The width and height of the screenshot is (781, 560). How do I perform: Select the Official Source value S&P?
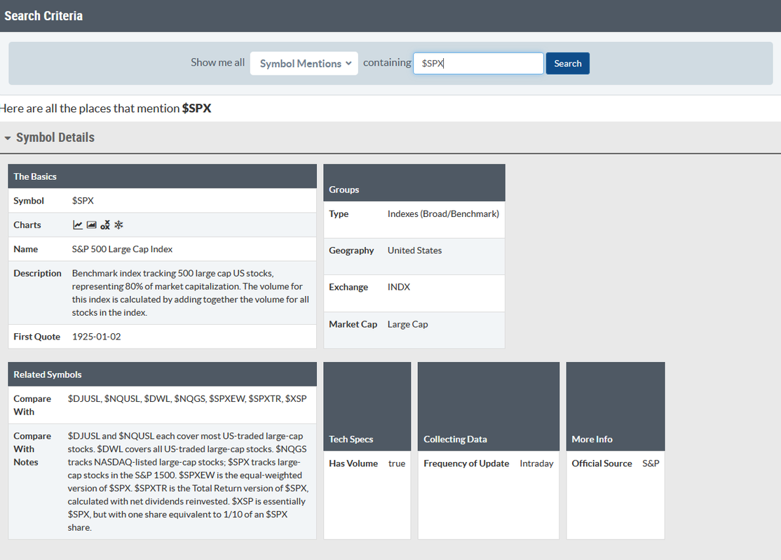(x=651, y=463)
